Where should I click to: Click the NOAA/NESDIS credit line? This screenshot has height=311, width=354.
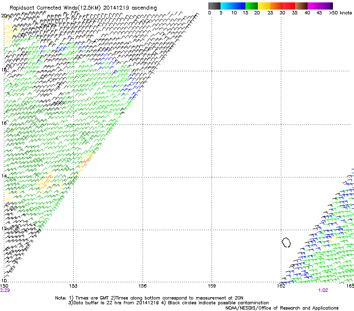282,308
